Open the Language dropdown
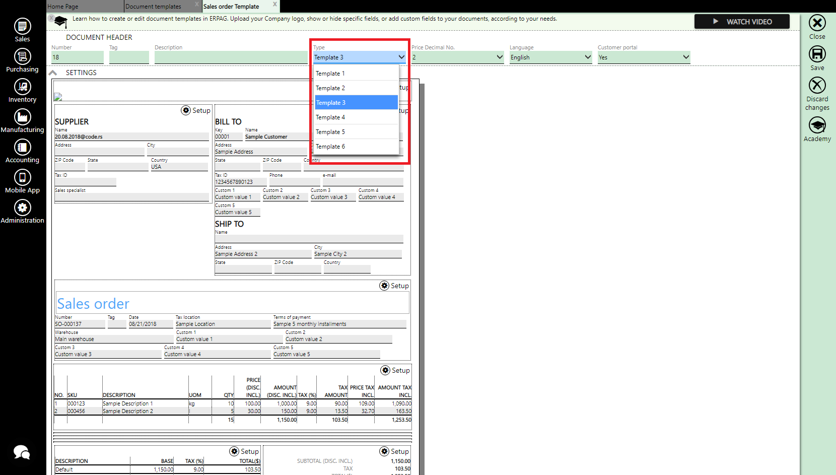Screen dimensions: 836x475 point(551,57)
